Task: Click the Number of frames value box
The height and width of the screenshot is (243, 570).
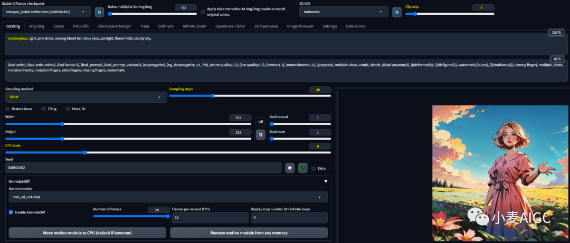Action: tap(159, 210)
